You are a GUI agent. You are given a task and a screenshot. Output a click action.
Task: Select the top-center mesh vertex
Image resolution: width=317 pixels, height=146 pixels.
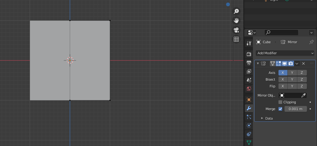tap(70, 20)
